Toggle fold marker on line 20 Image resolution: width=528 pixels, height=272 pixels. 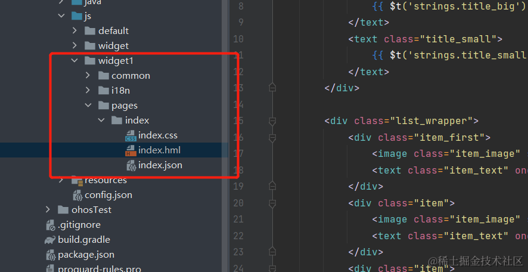tap(272, 203)
